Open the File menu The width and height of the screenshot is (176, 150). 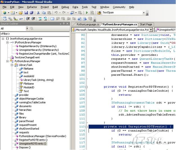5,7
